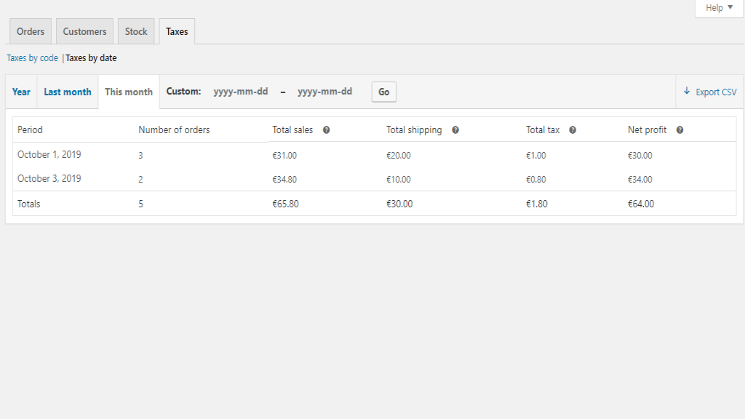Open the Taxes by code report
This screenshot has height=419, width=745.
32,58
